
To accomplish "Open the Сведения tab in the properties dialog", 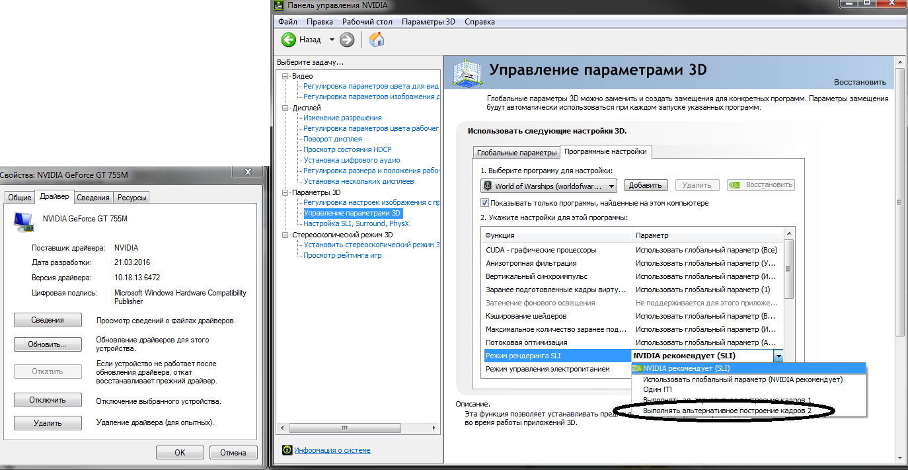I will pos(93,198).
